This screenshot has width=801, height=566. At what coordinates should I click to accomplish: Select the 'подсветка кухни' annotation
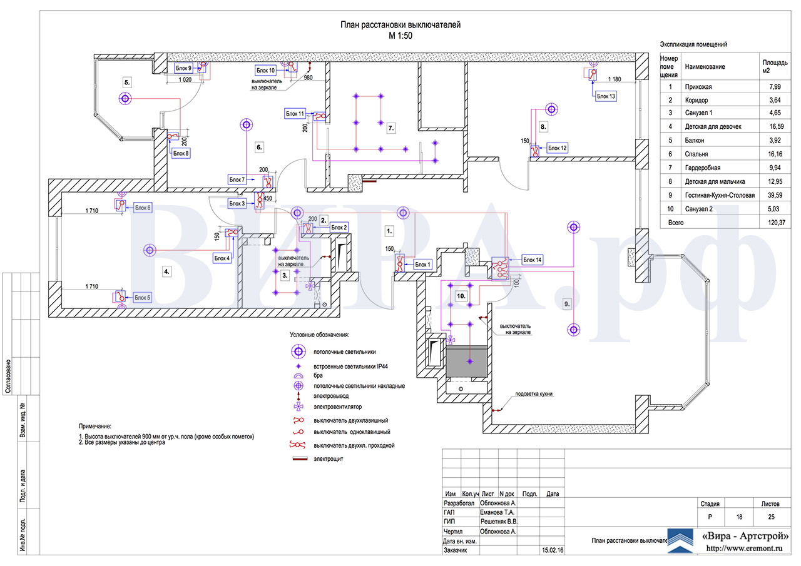click(x=534, y=394)
